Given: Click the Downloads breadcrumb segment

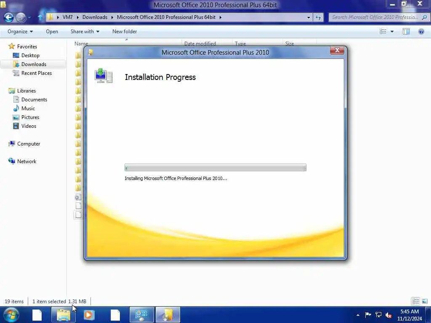Looking at the screenshot, I should pos(95,17).
